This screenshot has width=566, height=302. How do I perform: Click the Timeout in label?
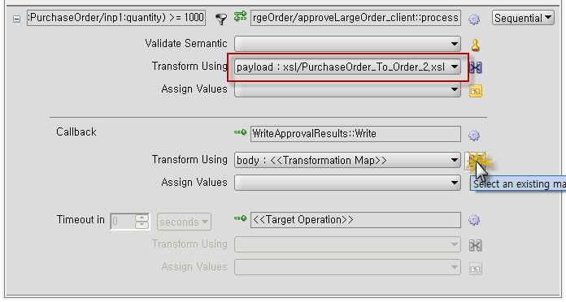pyautogui.click(x=81, y=219)
